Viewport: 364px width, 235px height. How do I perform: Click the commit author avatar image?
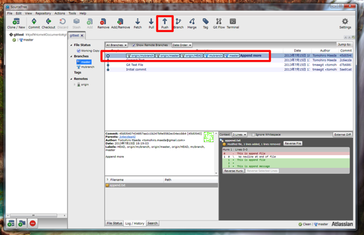pyautogui.click(x=209, y=137)
